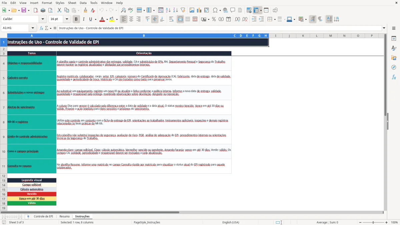Open the sidebar Gallery icon
Image resolution: width=400 pixels, height=225 pixels.
(394, 58)
